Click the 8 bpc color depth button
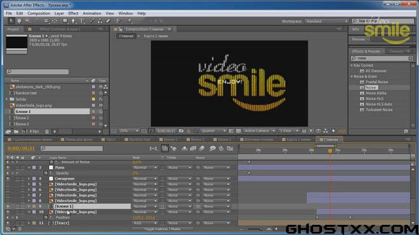The height and width of the screenshot is (235, 419). pyautogui.click(x=34, y=132)
